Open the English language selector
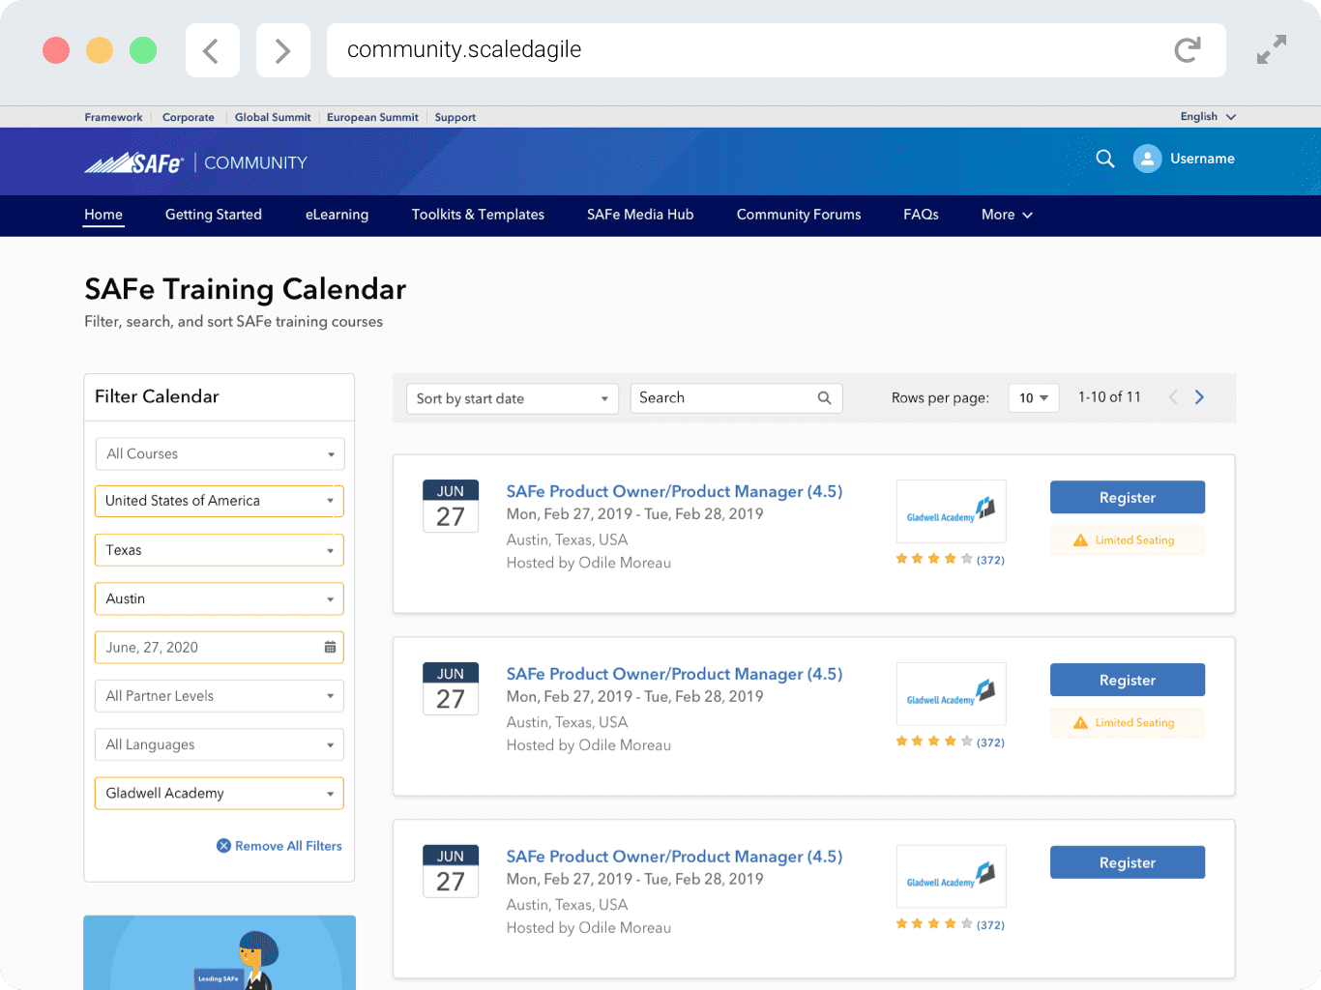1321x990 pixels. [1208, 117]
